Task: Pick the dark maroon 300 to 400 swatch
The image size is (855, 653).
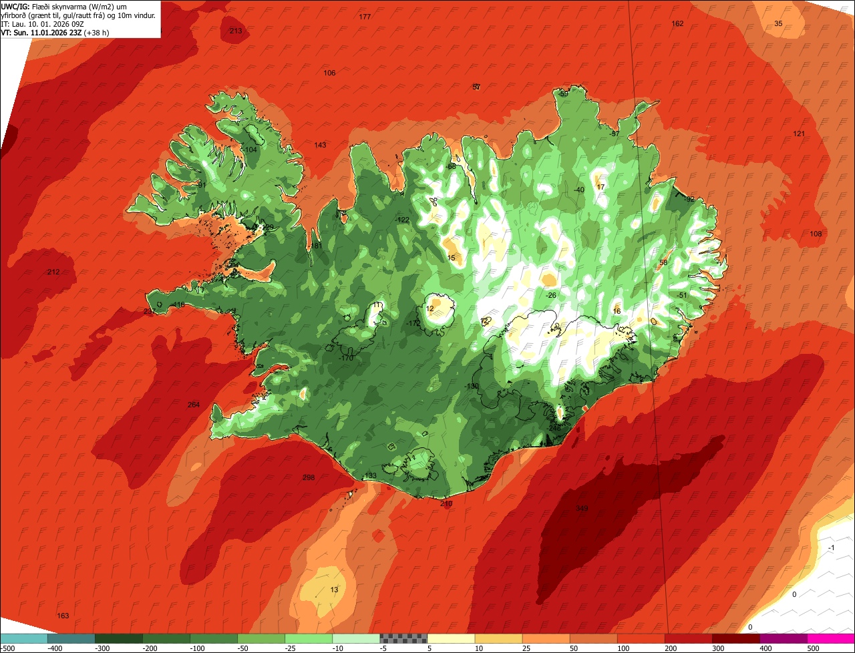Action: pos(735,638)
